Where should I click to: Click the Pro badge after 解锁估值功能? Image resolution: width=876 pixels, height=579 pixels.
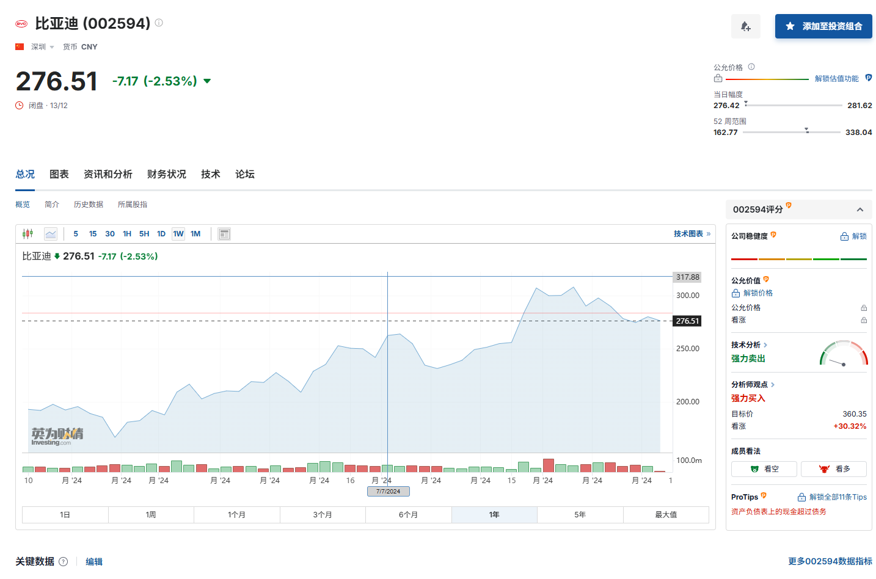869,78
